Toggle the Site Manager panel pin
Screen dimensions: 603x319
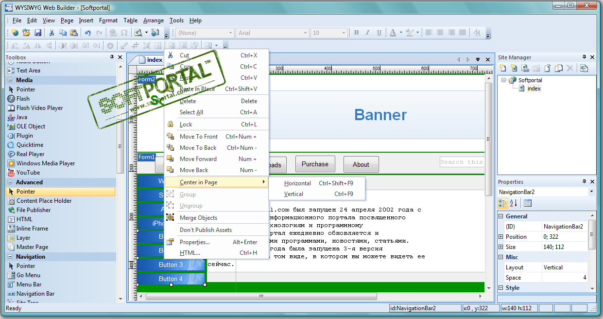(585, 57)
